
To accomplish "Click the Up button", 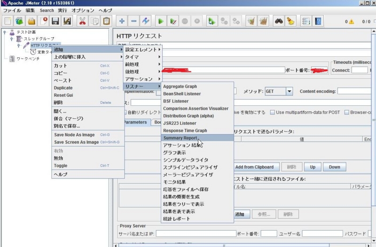I will tap(313, 167).
